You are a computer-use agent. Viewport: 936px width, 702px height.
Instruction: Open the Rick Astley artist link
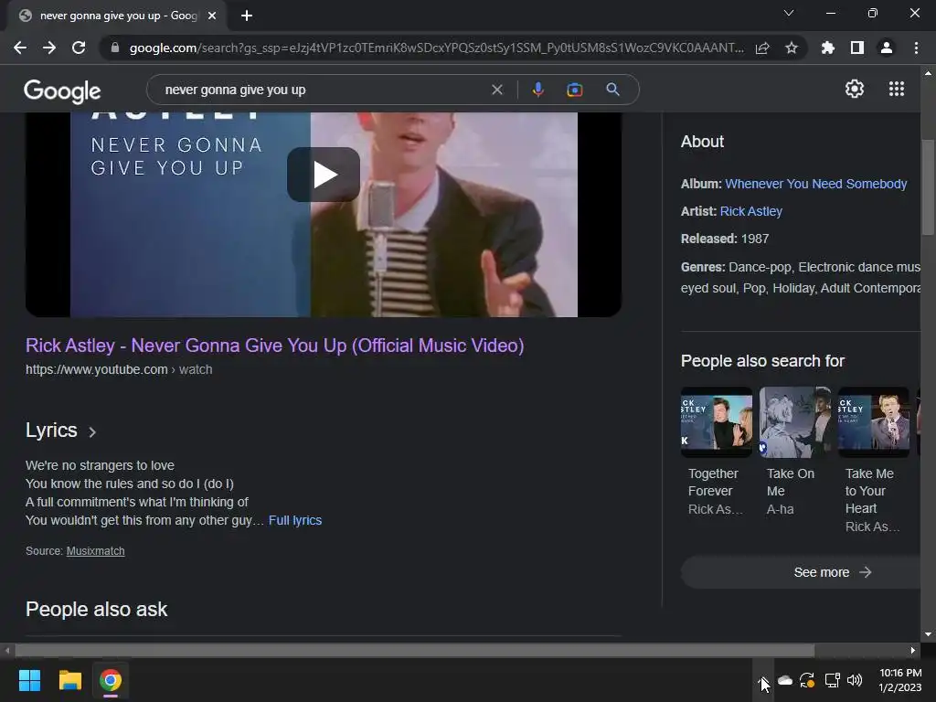pos(751,211)
